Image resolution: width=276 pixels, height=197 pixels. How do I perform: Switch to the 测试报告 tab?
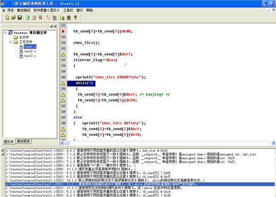pos(23,141)
